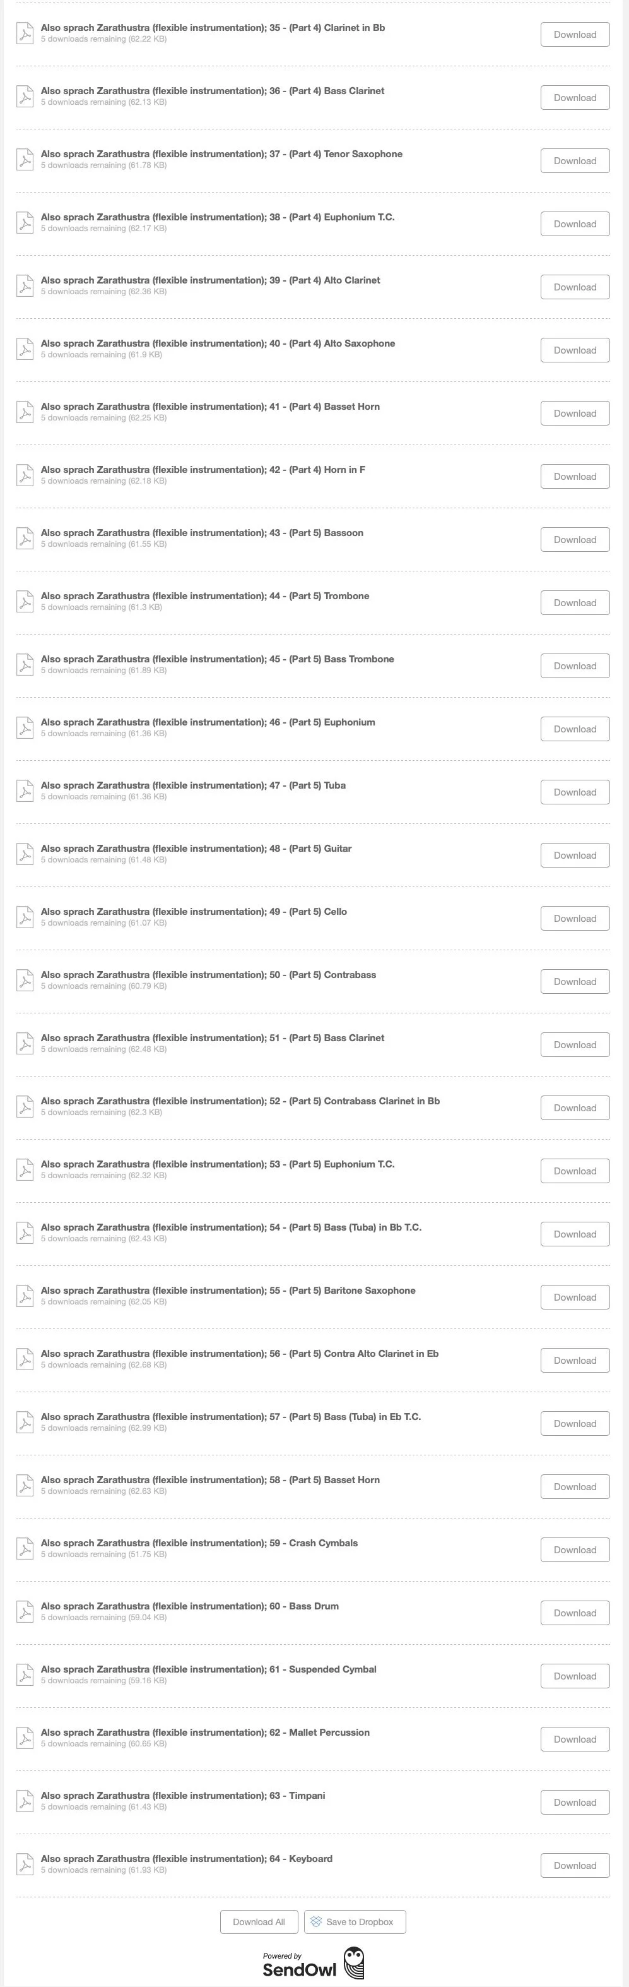
Task: Download the 60 Bass Drum file
Action: pyautogui.click(x=575, y=1613)
